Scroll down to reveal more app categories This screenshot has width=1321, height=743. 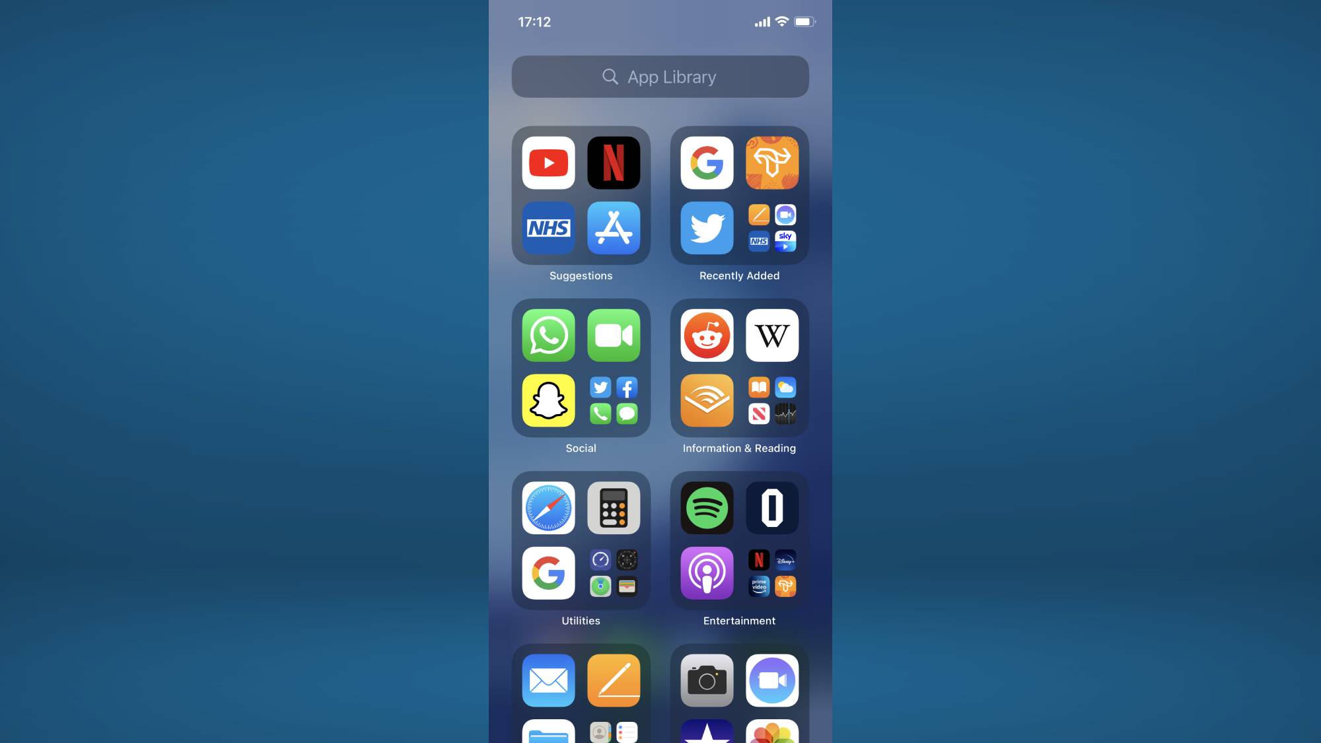[660, 544]
